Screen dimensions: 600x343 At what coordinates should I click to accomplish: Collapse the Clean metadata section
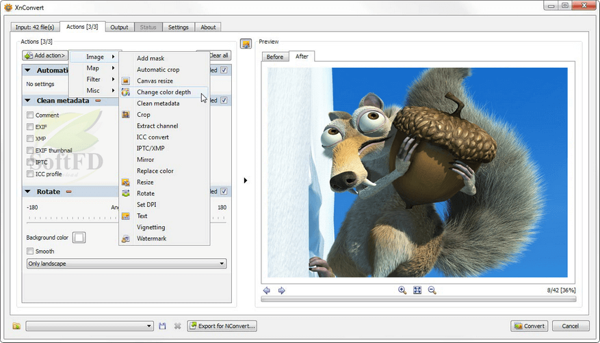(x=28, y=100)
